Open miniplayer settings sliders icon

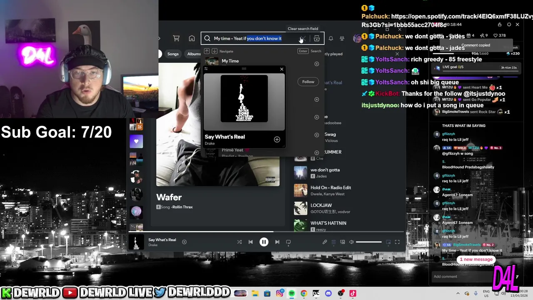206,69
